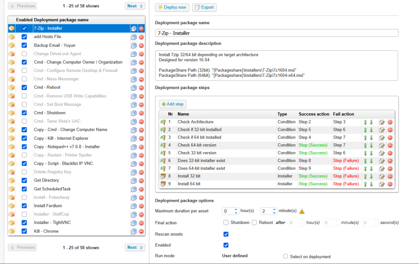Tick the Shutdown final action checkbox
Image resolution: width=419 pixels, height=264 pixels.
226,223
